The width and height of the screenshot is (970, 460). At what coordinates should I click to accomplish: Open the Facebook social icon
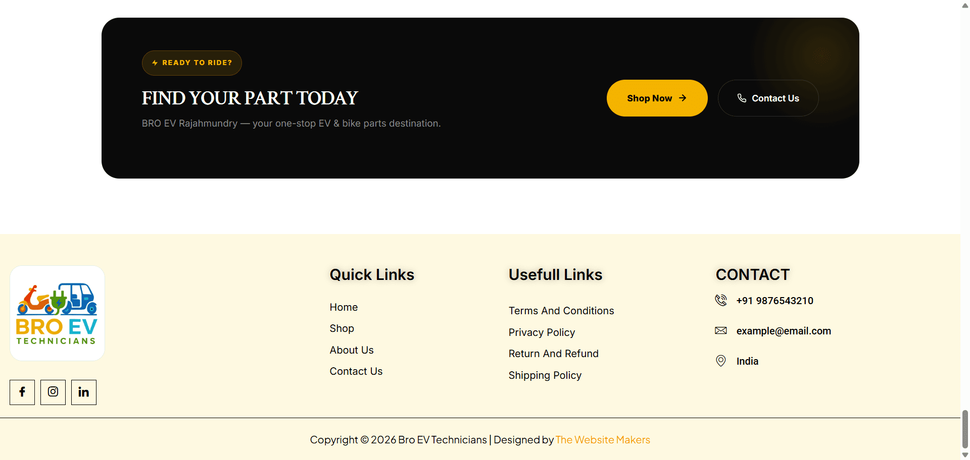click(x=22, y=392)
